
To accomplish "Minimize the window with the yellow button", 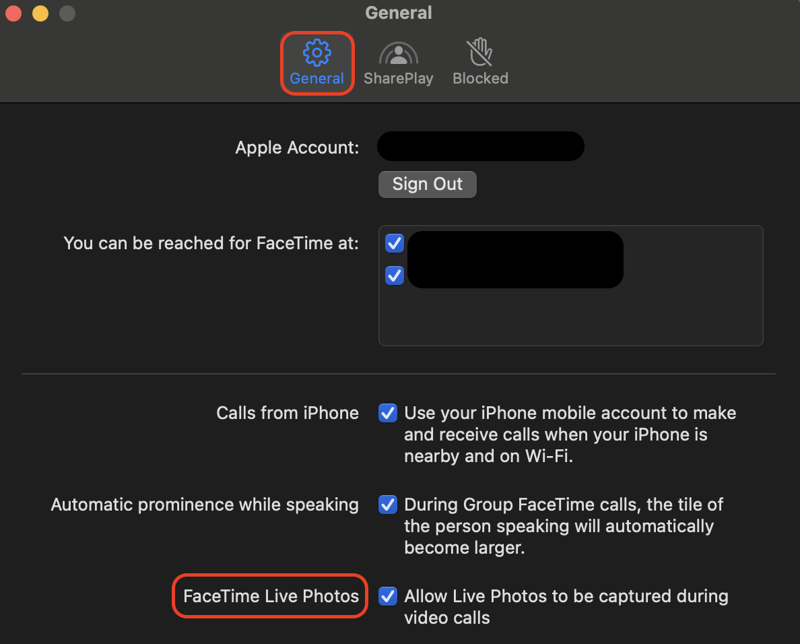I will point(40,13).
